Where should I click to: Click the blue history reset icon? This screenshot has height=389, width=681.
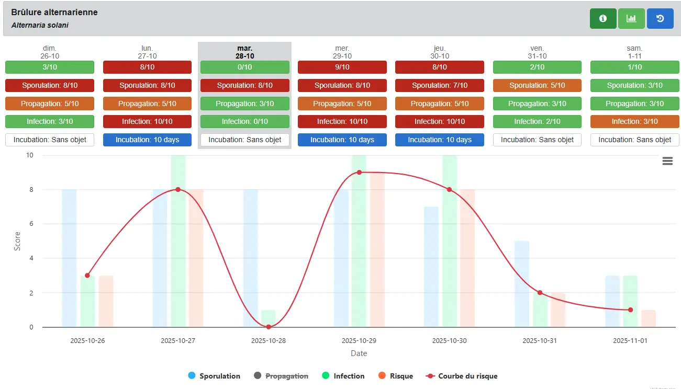tap(660, 19)
